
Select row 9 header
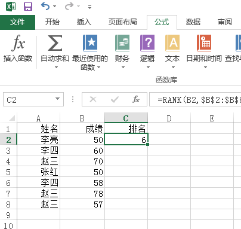8,215
